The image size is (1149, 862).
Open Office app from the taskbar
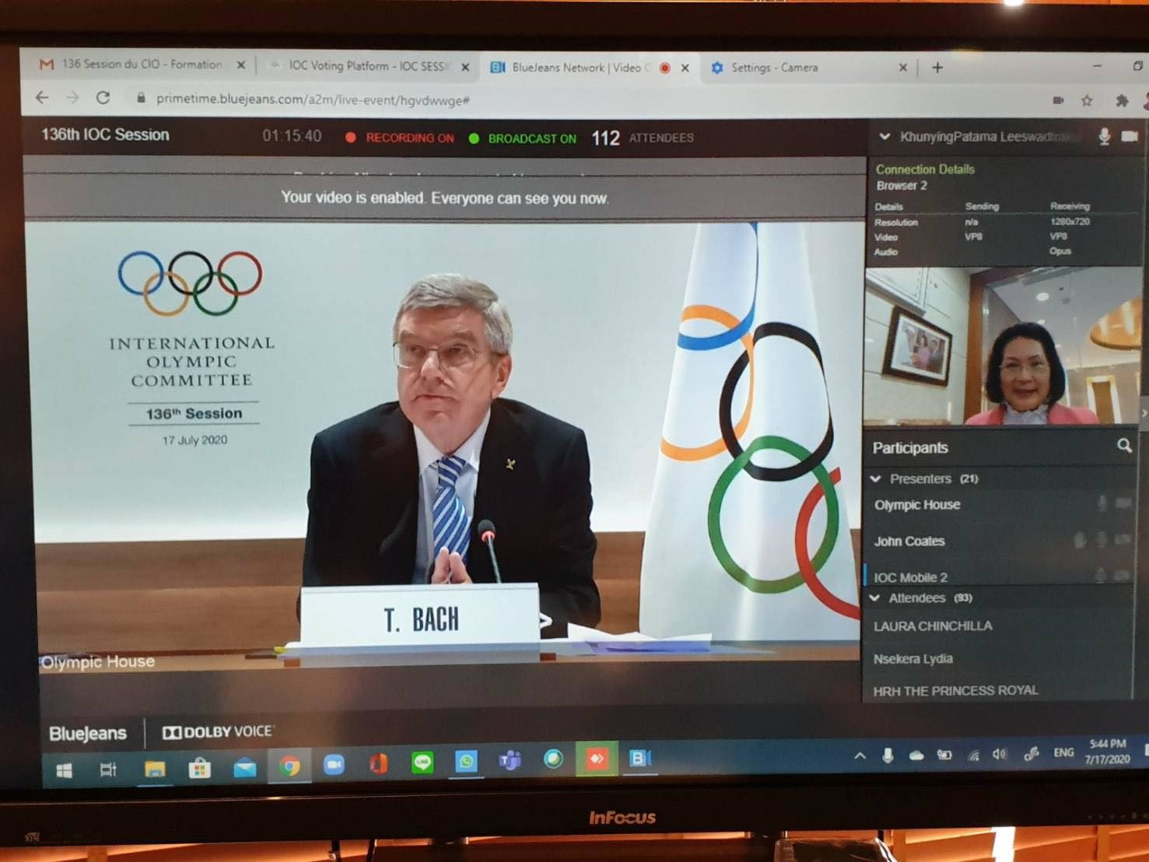tap(379, 764)
